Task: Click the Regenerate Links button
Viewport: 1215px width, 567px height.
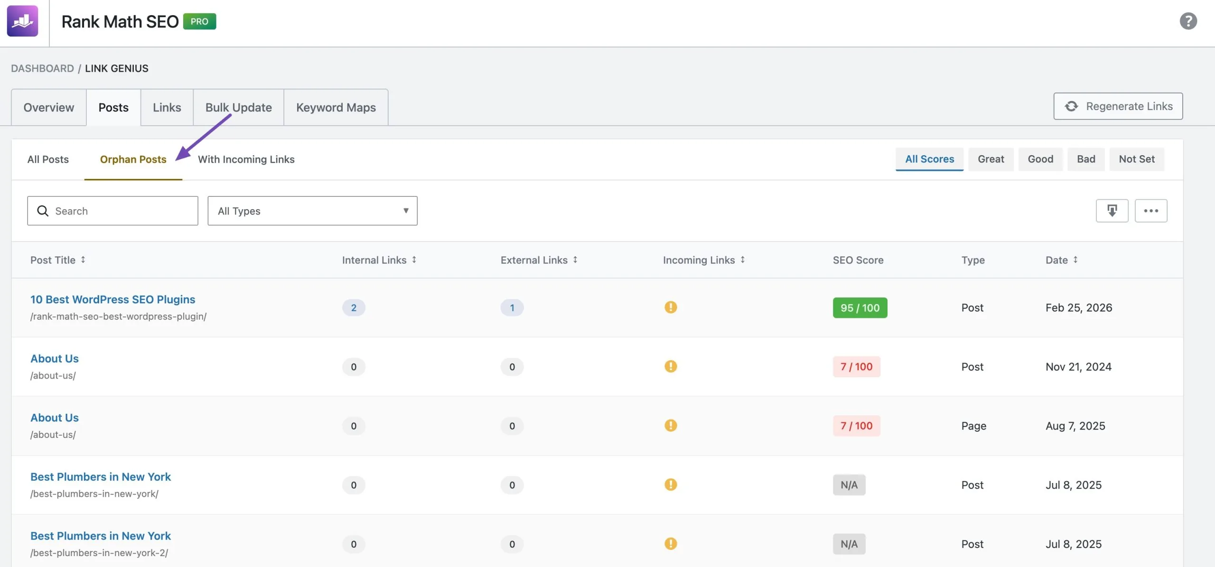Action: (x=1118, y=106)
